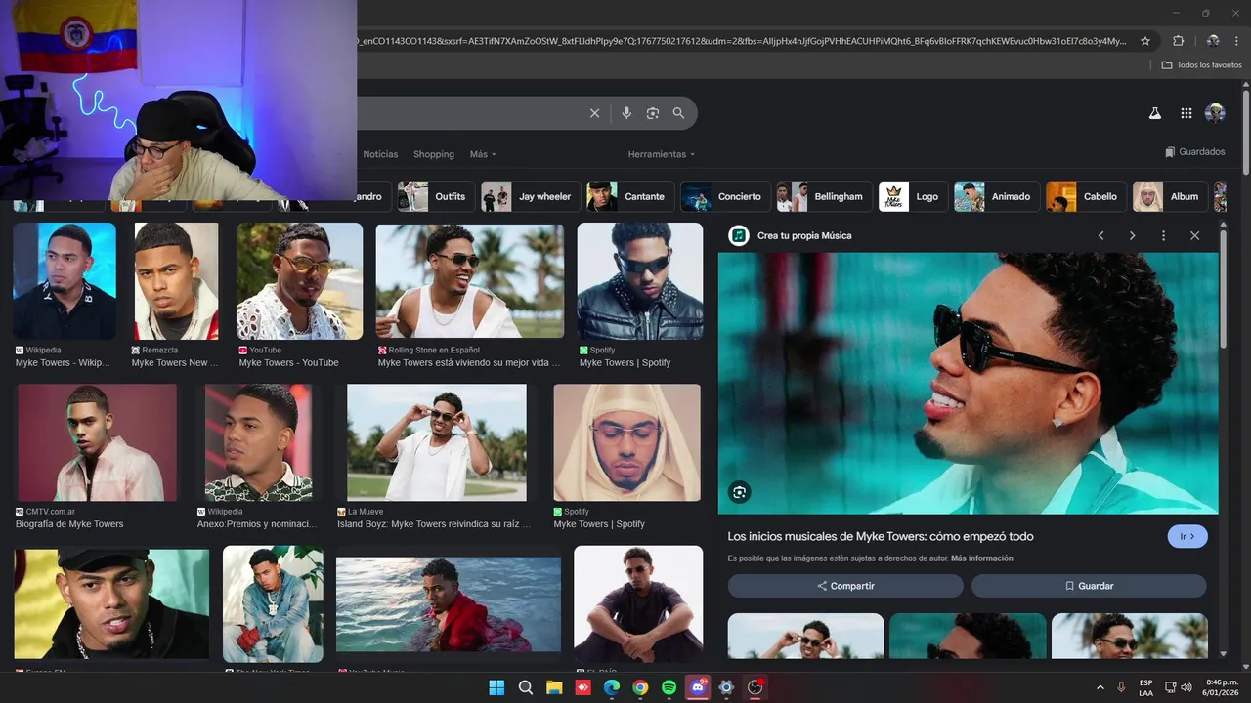
Task: Open File Explorer from the taskbar
Action: [554, 687]
